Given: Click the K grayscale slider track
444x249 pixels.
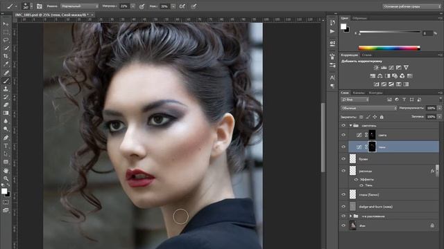Looking at the screenshot, I should point(390,32).
